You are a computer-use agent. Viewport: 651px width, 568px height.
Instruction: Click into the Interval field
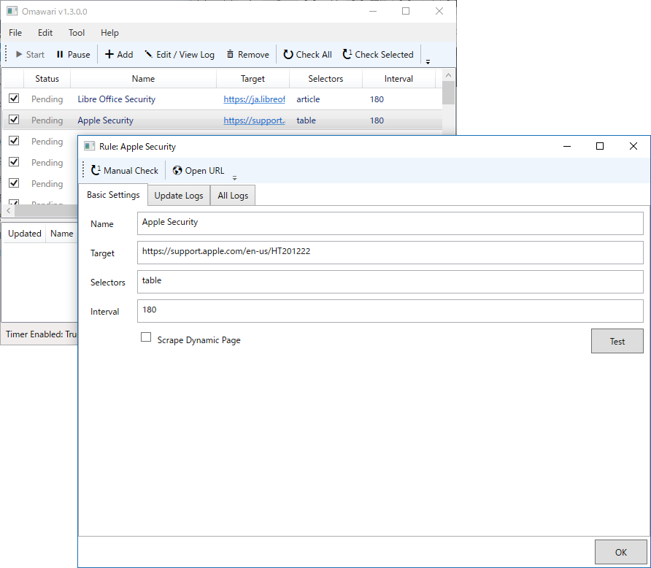(390, 310)
